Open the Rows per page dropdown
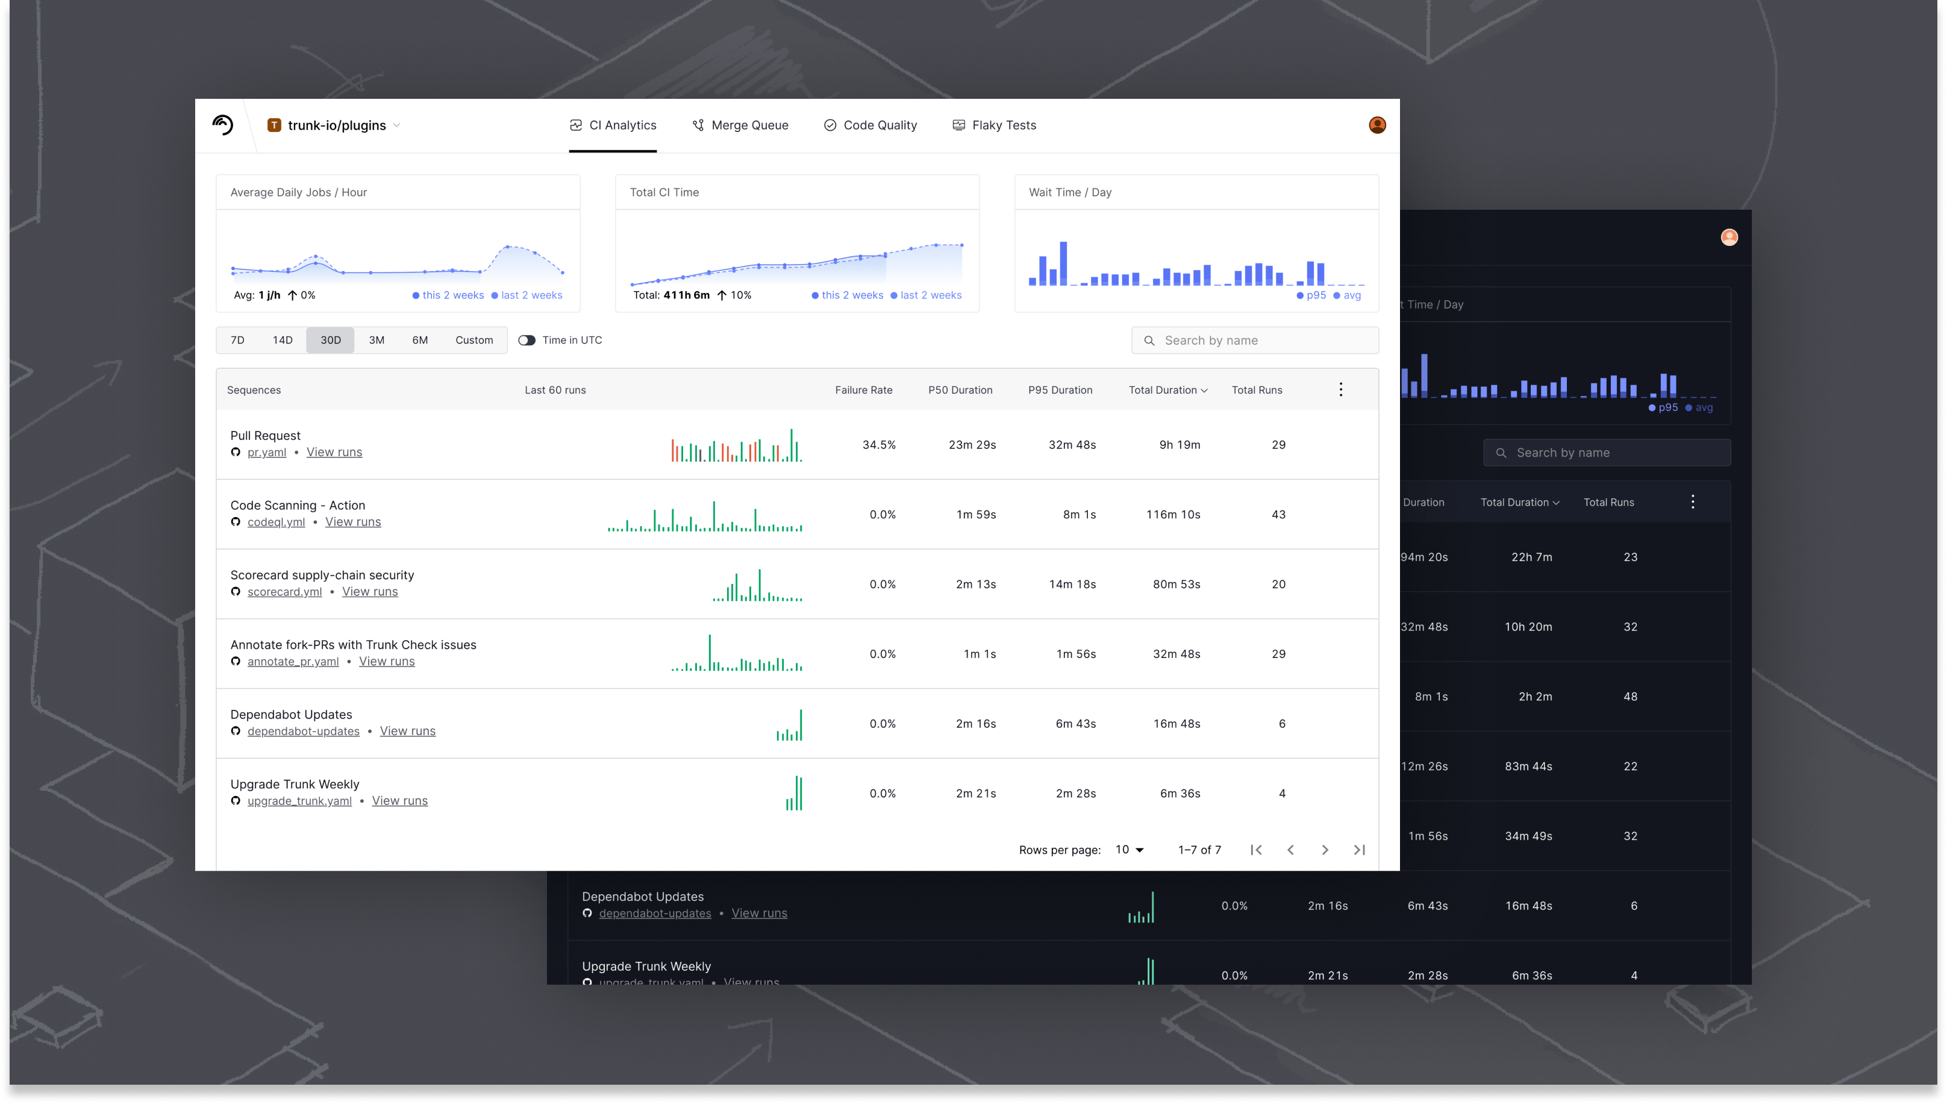1947x1104 pixels. pyautogui.click(x=1130, y=850)
